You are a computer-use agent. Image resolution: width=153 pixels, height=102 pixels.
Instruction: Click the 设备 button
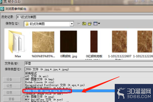[x=12, y=80]
